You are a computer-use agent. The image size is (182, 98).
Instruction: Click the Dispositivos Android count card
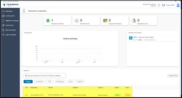pyautogui.click(x=57, y=21)
